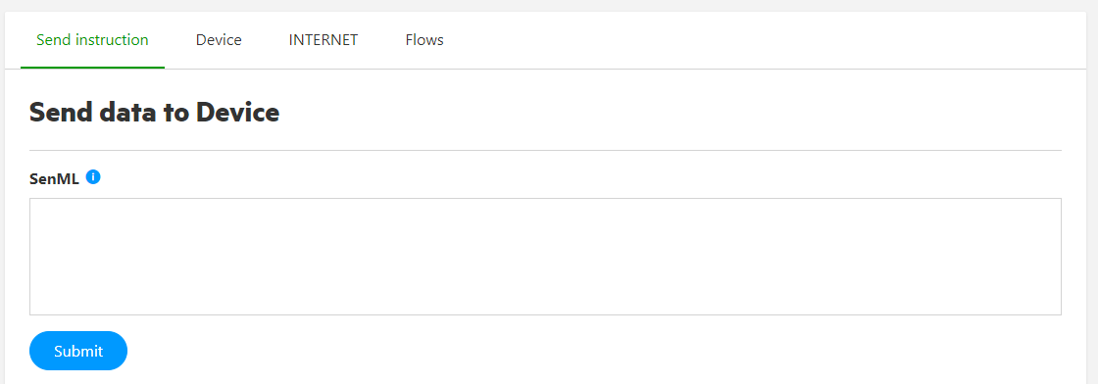Viewport: 1098px width, 384px height.
Task: Show SenML help via the info icon
Action: tap(93, 177)
